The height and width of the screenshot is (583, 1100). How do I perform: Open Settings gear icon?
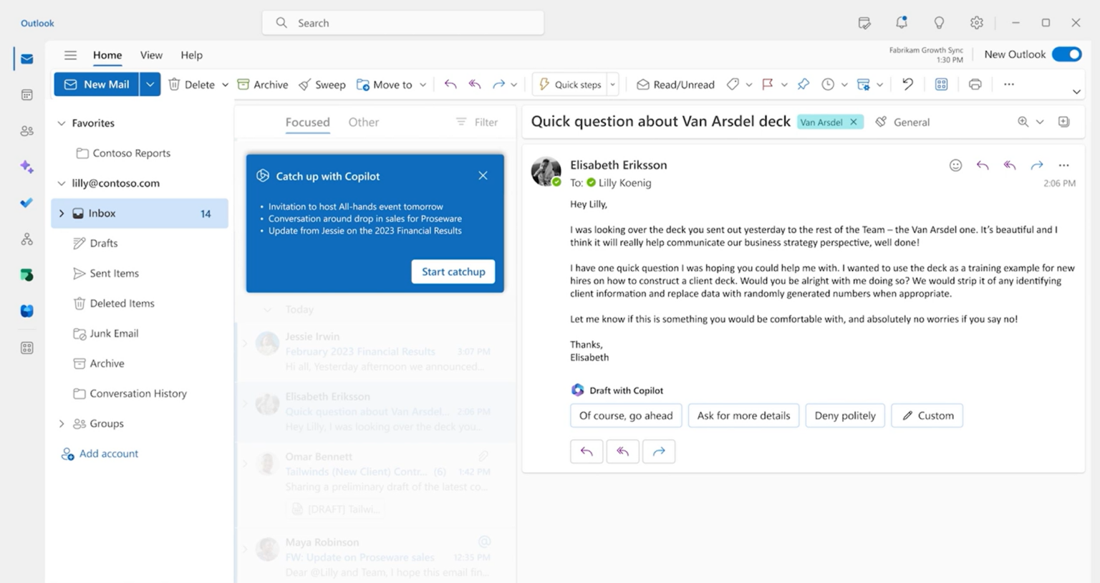976,23
